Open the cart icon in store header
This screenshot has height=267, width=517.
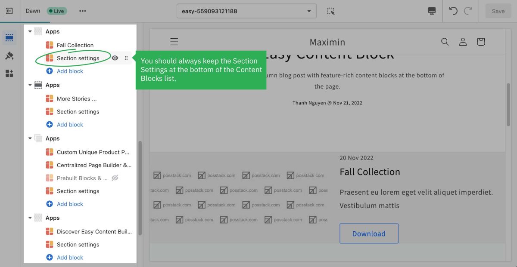tap(481, 42)
